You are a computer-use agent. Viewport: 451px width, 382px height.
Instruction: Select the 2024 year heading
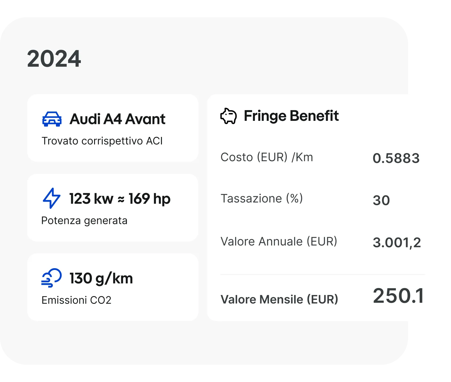pos(55,58)
